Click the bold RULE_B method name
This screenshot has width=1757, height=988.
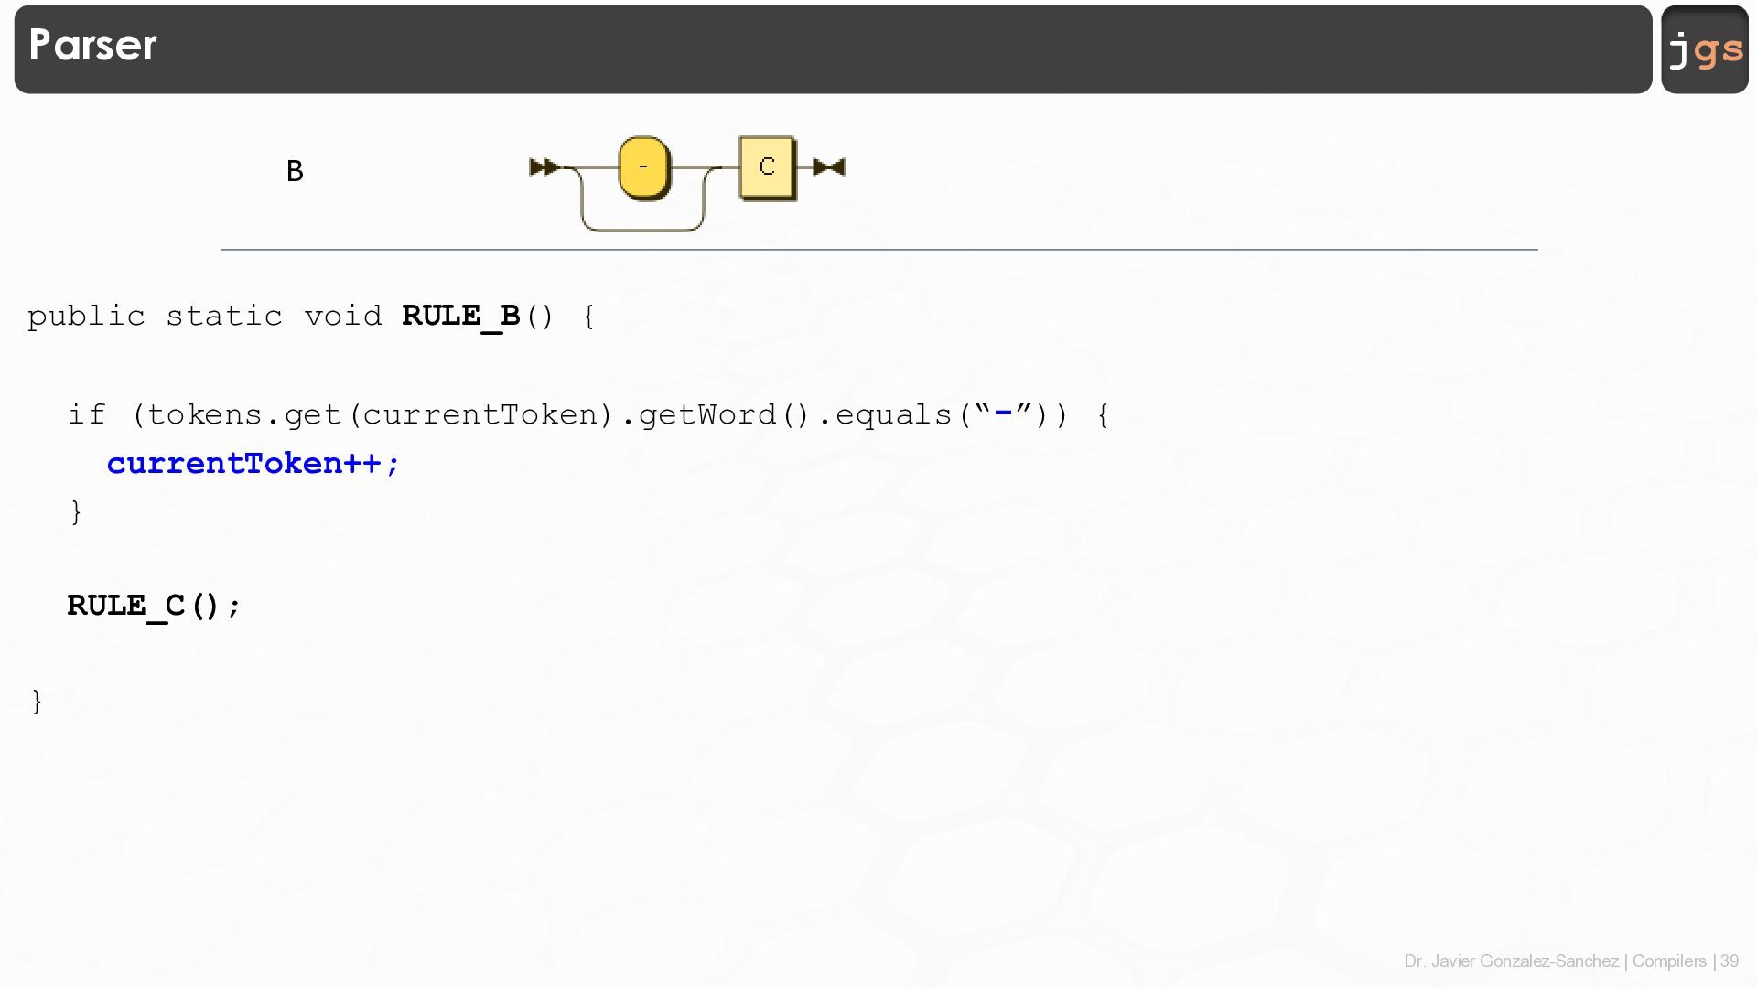coord(460,316)
